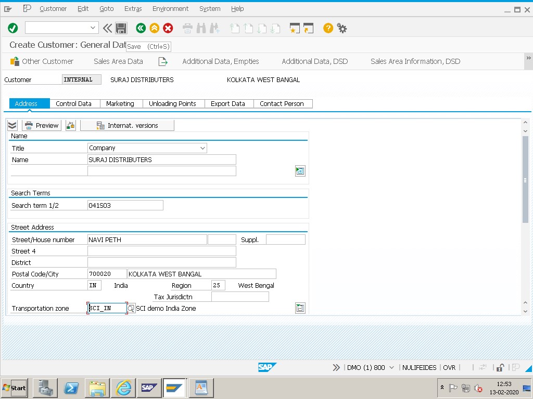Open the Extras menu
533x399 pixels.
(133, 9)
